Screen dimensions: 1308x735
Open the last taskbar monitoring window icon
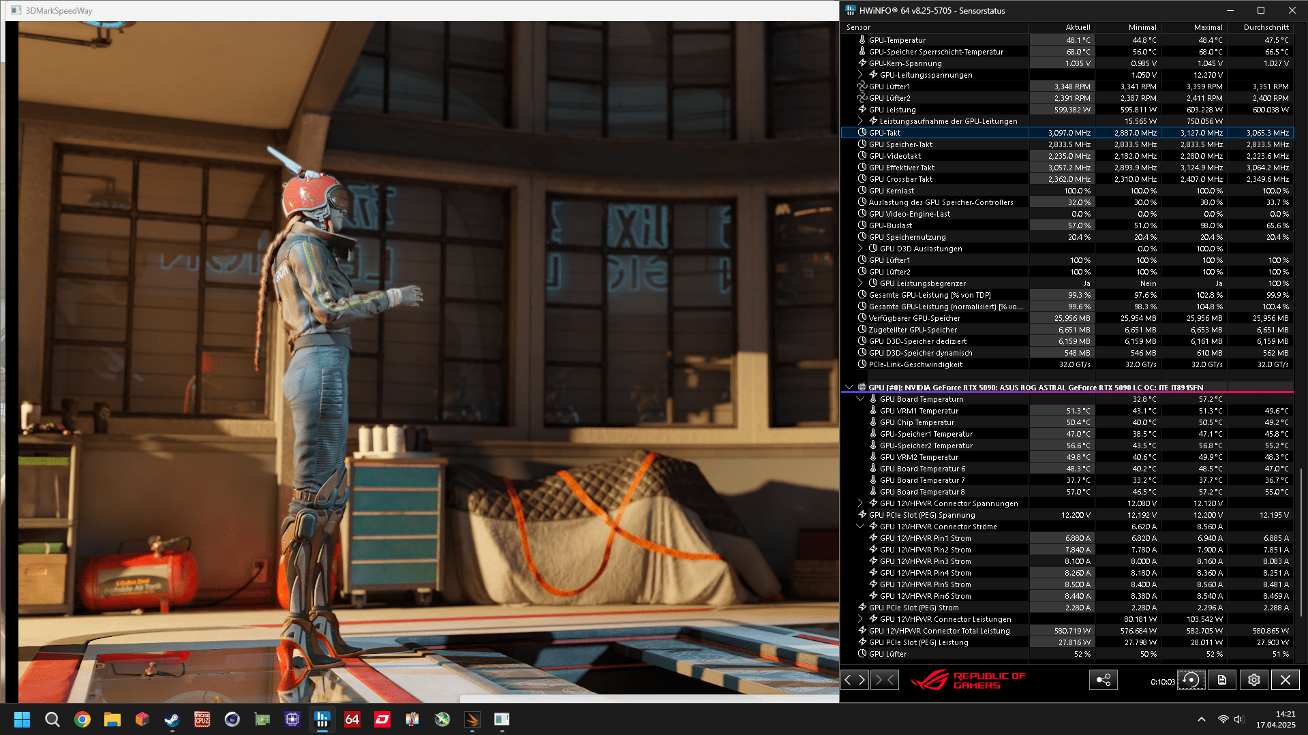[x=502, y=719]
